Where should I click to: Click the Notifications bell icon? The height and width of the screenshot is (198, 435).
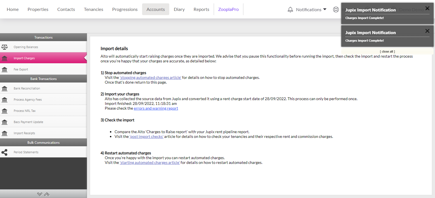pos(290,10)
